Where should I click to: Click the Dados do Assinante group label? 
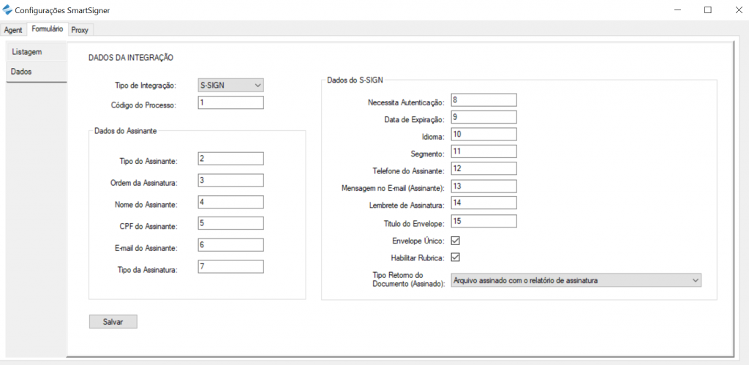coord(126,130)
